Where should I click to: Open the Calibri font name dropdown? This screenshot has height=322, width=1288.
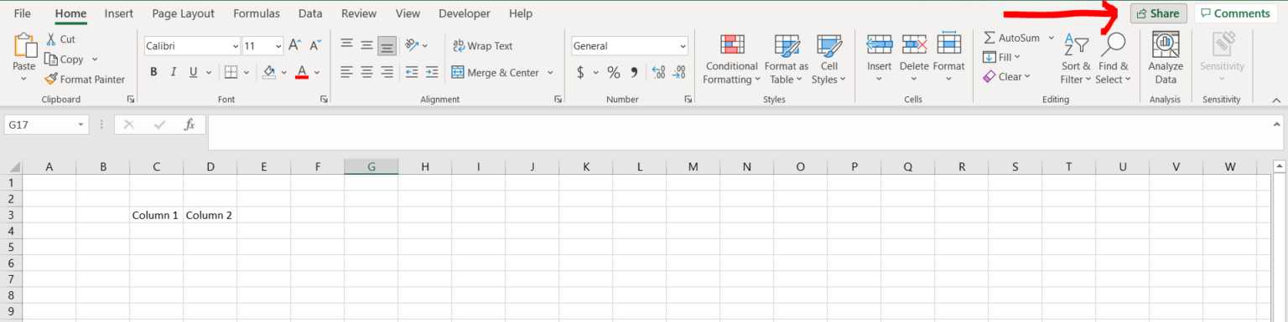pyautogui.click(x=235, y=46)
